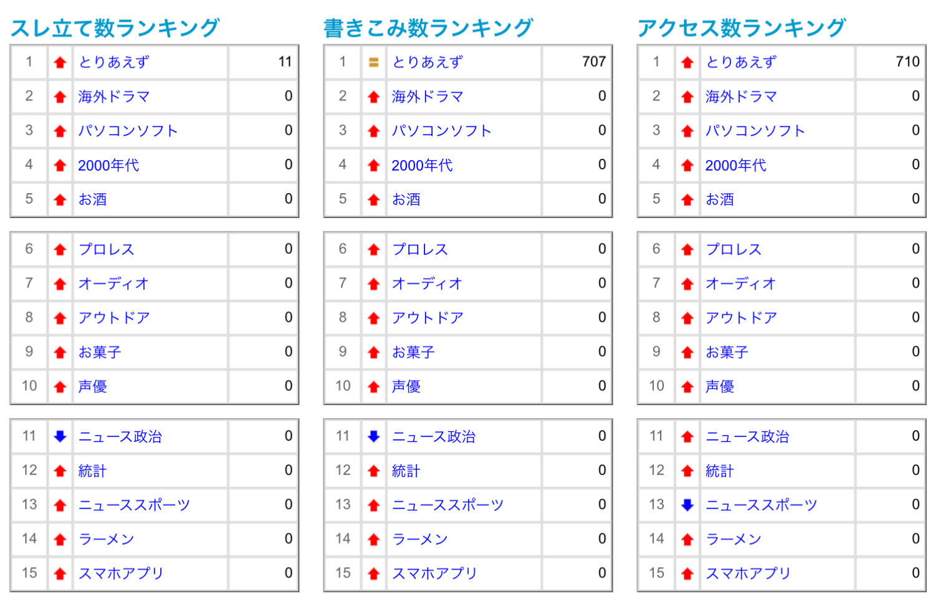The height and width of the screenshot is (597, 938).
Task: Click red up arrow beside 海外ドラマ in スレ立て数ランキング
Action: 60,97
